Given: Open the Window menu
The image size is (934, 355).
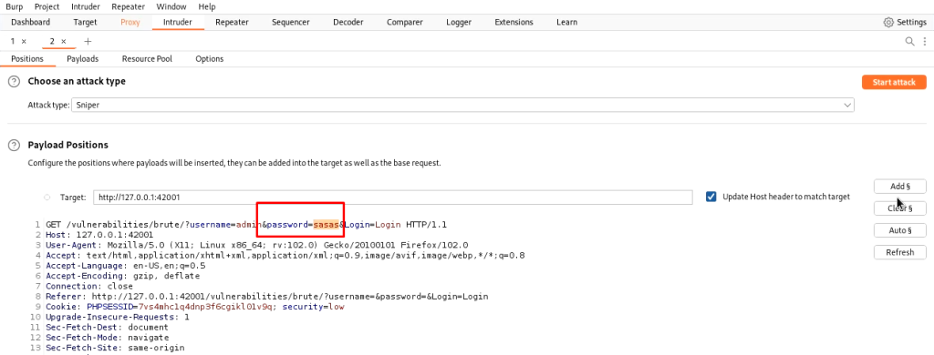Looking at the screenshot, I should click(171, 6).
